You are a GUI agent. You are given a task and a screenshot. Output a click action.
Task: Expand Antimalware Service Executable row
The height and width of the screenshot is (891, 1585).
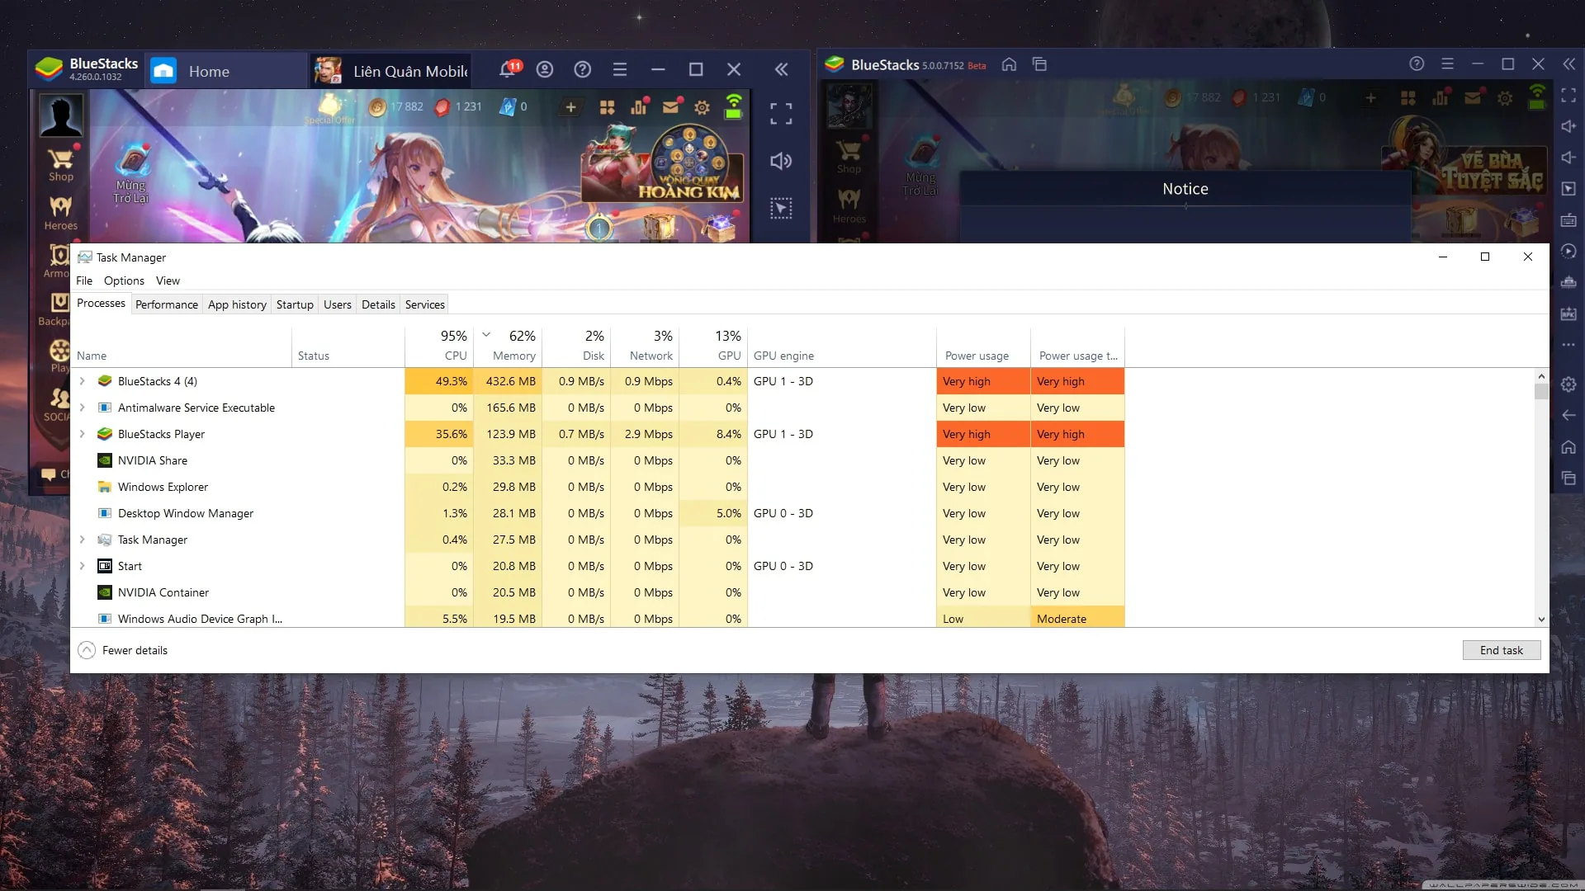tap(83, 408)
